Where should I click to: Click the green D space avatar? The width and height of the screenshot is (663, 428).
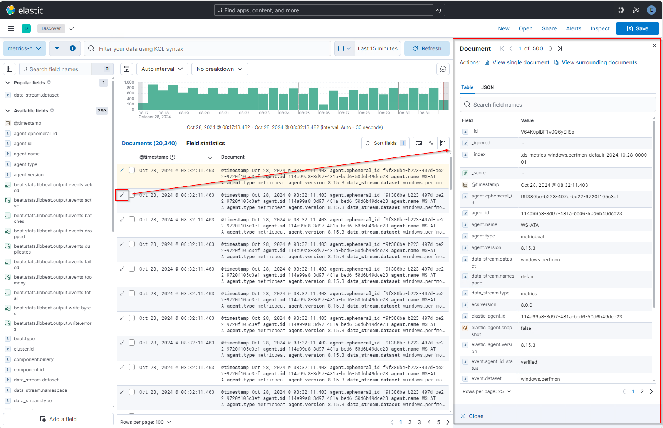coord(26,28)
